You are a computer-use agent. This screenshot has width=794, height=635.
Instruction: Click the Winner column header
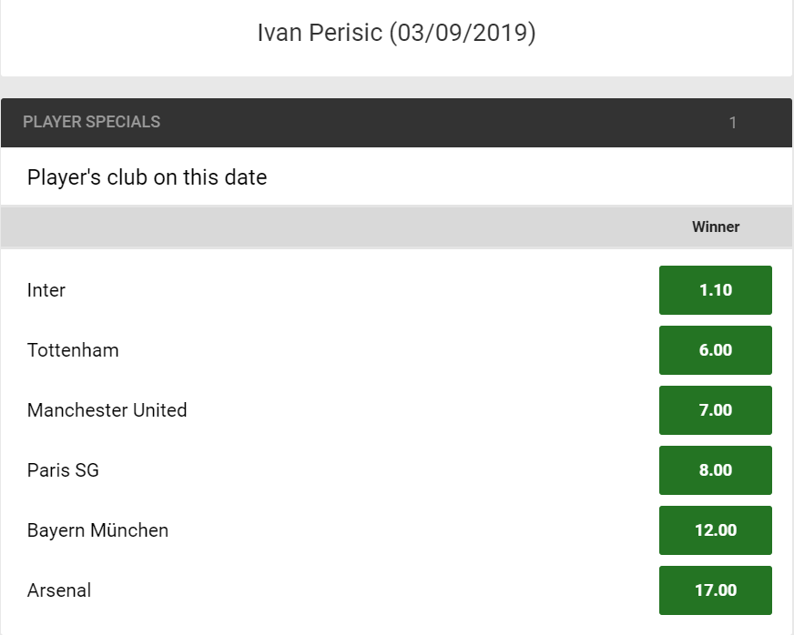coord(716,227)
